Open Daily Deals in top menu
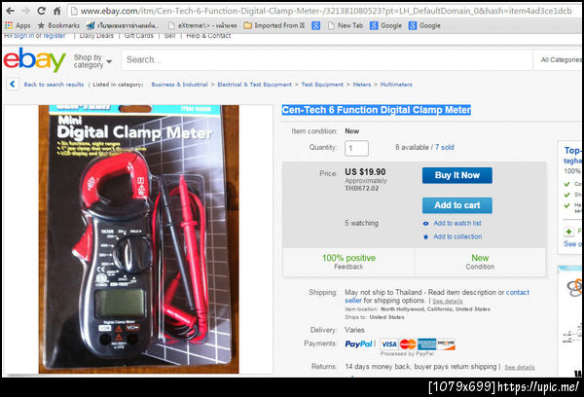Viewport: 584px width, 397px height. 96,36
